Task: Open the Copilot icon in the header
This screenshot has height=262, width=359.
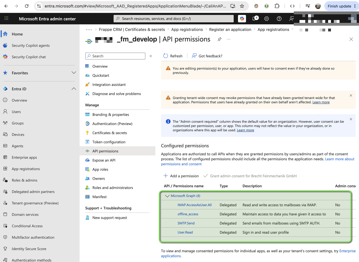Action: [x=242, y=19]
